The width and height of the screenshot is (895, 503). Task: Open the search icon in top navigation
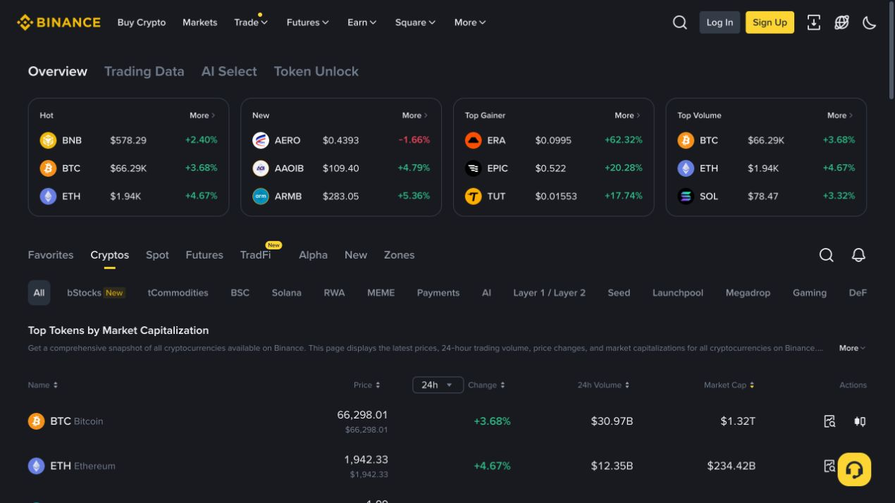680,23
